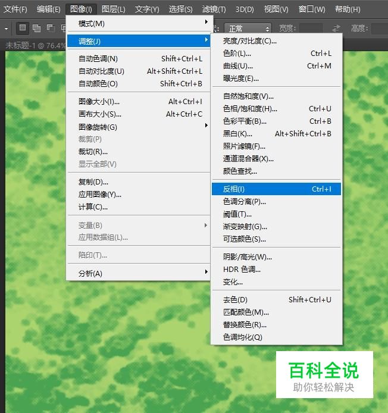
Task: Open the 文件(F) menu
Action: point(15,9)
